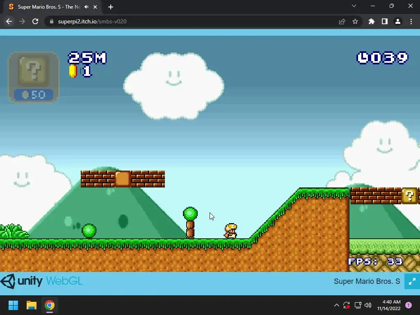Image resolution: width=420 pixels, height=315 pixels.
Task: Open the tab search dropdown chevron
Action: (x=354, y=6)
